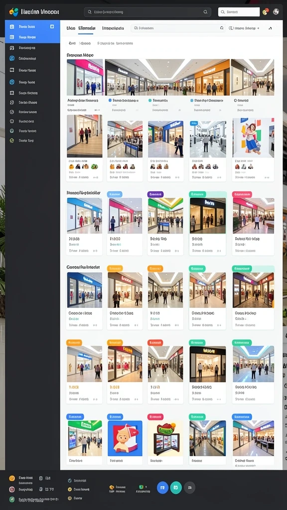Image resolution: width=287 pixels, height=510 pixels.
Task: Click the magnifier icon at right of dark search bar
Action: pyautogui.click(x=205, y=12)
